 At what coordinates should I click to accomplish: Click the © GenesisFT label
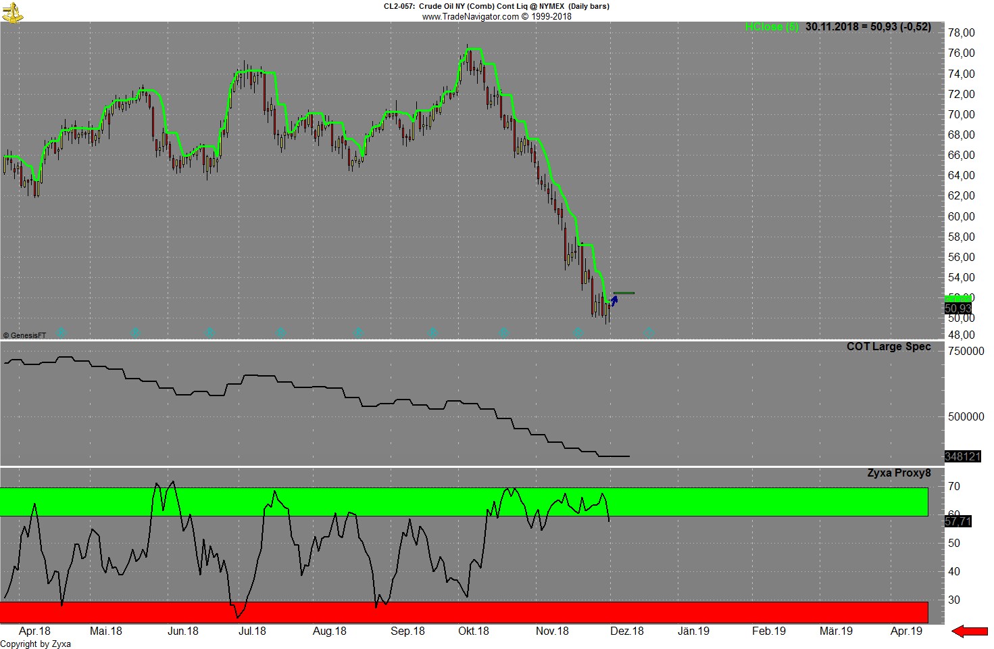click(25, 335)
